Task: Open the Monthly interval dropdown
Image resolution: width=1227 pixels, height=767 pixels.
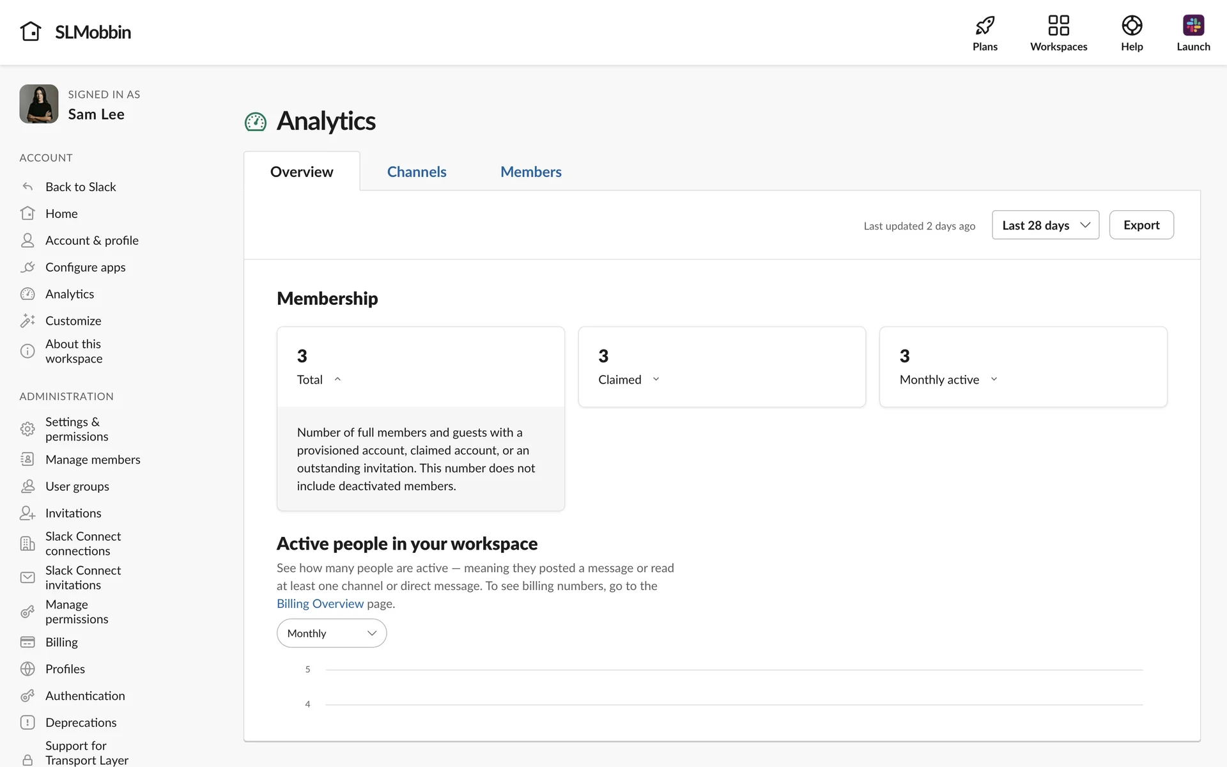Action: (331, 633)
